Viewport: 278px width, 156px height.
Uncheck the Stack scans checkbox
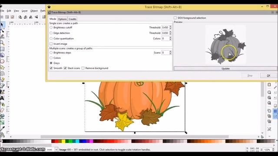point(65,68)
